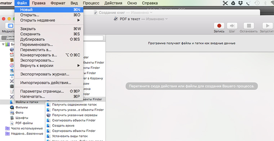Open the Справка menu
The image size is (274, 141).
pos(150,3)
